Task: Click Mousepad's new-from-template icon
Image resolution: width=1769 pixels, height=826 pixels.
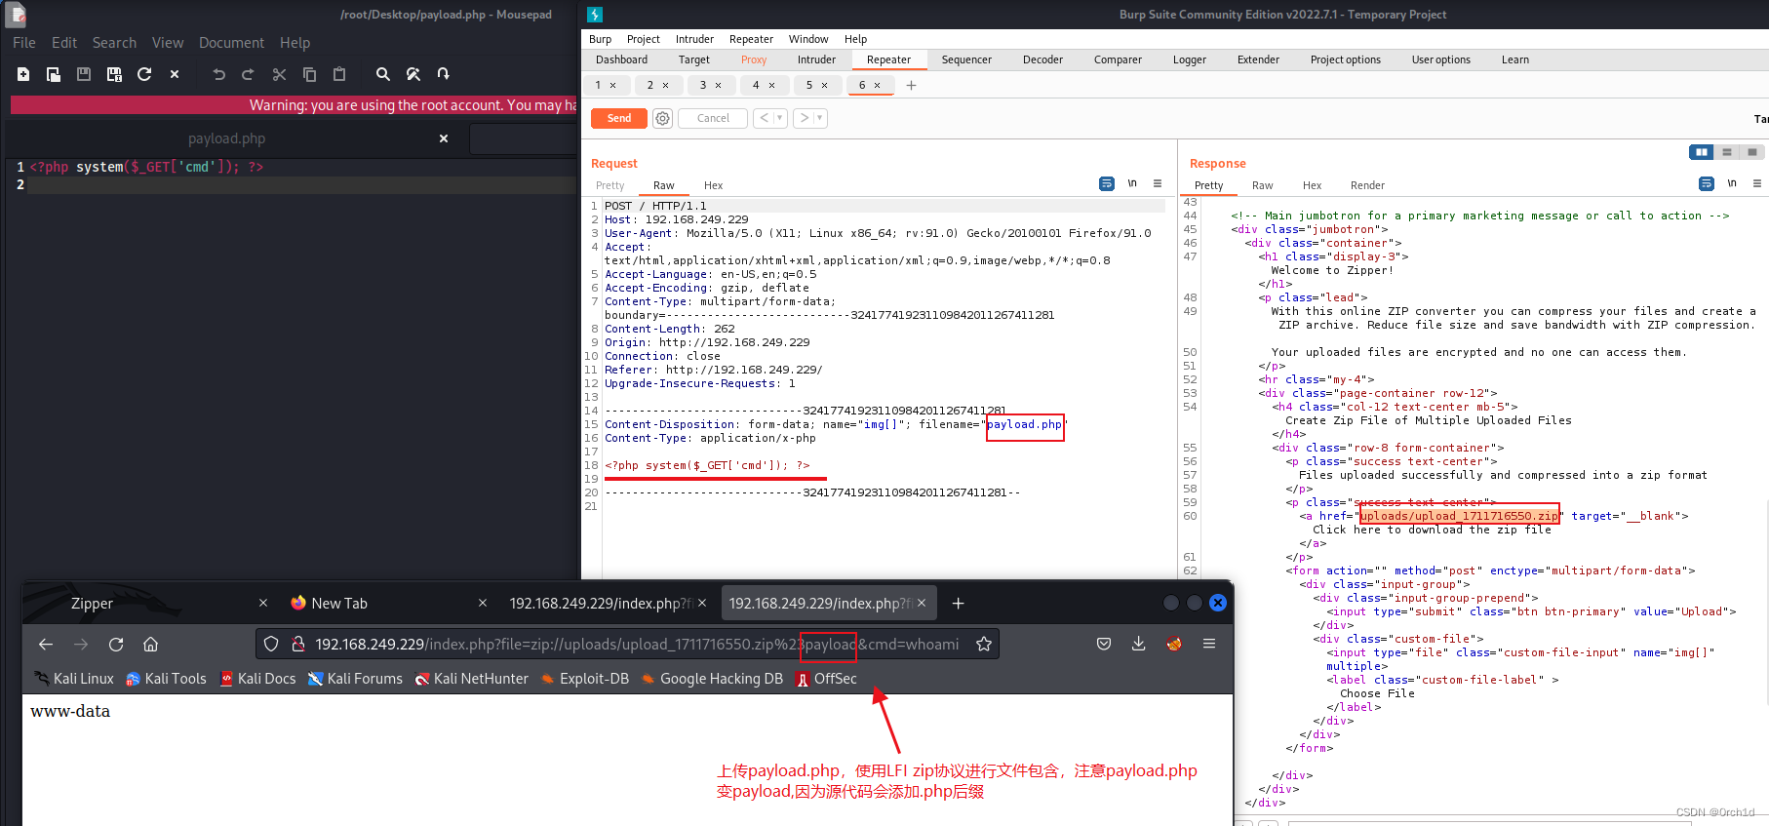Action: click(x=54, y=74)
